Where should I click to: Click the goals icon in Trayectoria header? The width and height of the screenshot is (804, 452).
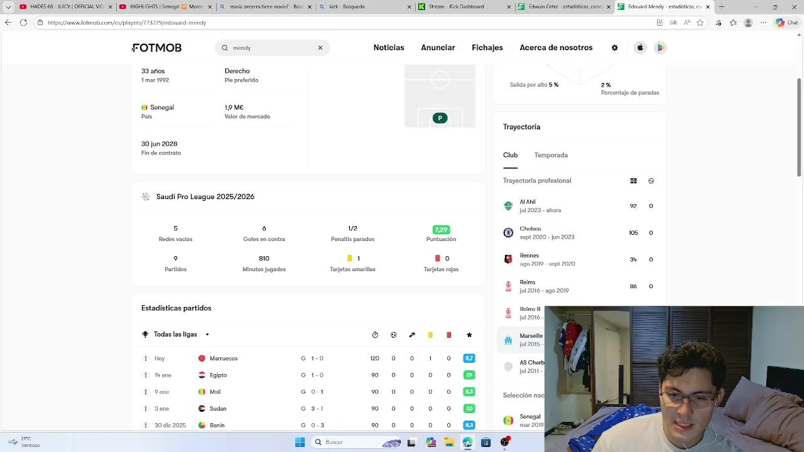tap(651, 181)
